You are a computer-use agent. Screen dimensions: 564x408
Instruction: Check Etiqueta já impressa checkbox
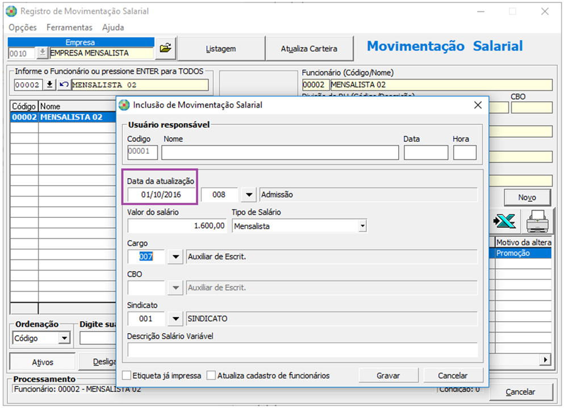pyautogui.click(x=127, y=376)
